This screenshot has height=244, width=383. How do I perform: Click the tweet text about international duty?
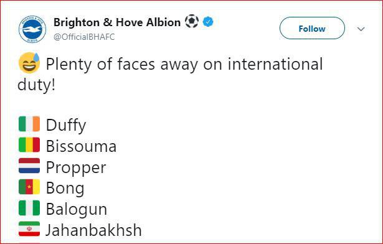170,74
